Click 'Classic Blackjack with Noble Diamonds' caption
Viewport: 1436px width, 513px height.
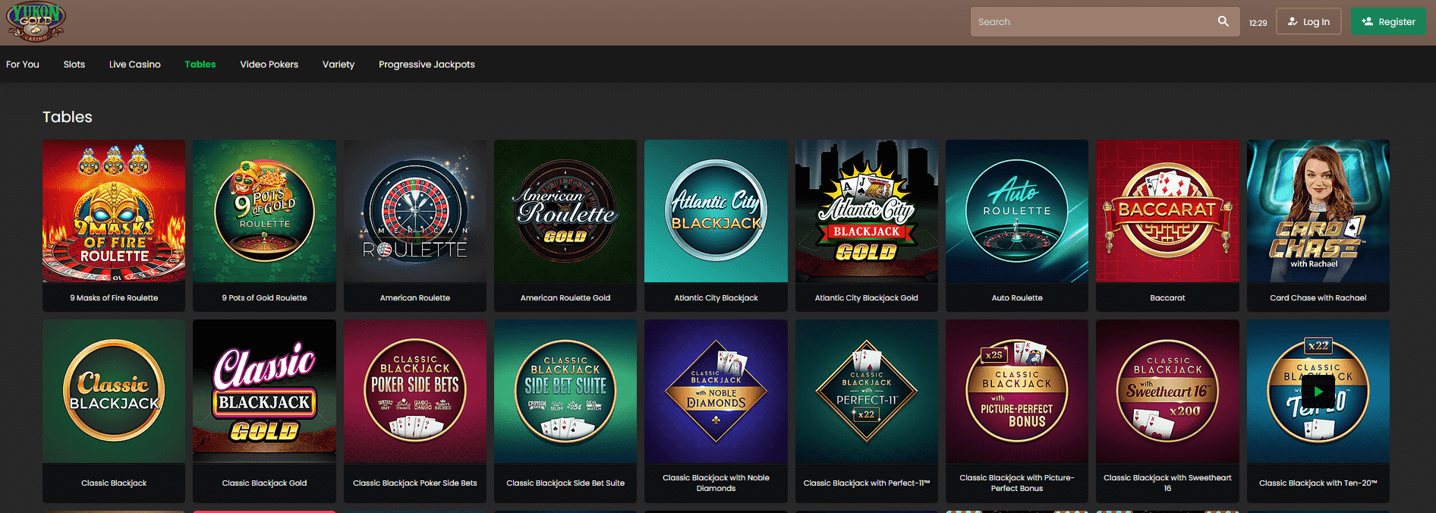716,483
